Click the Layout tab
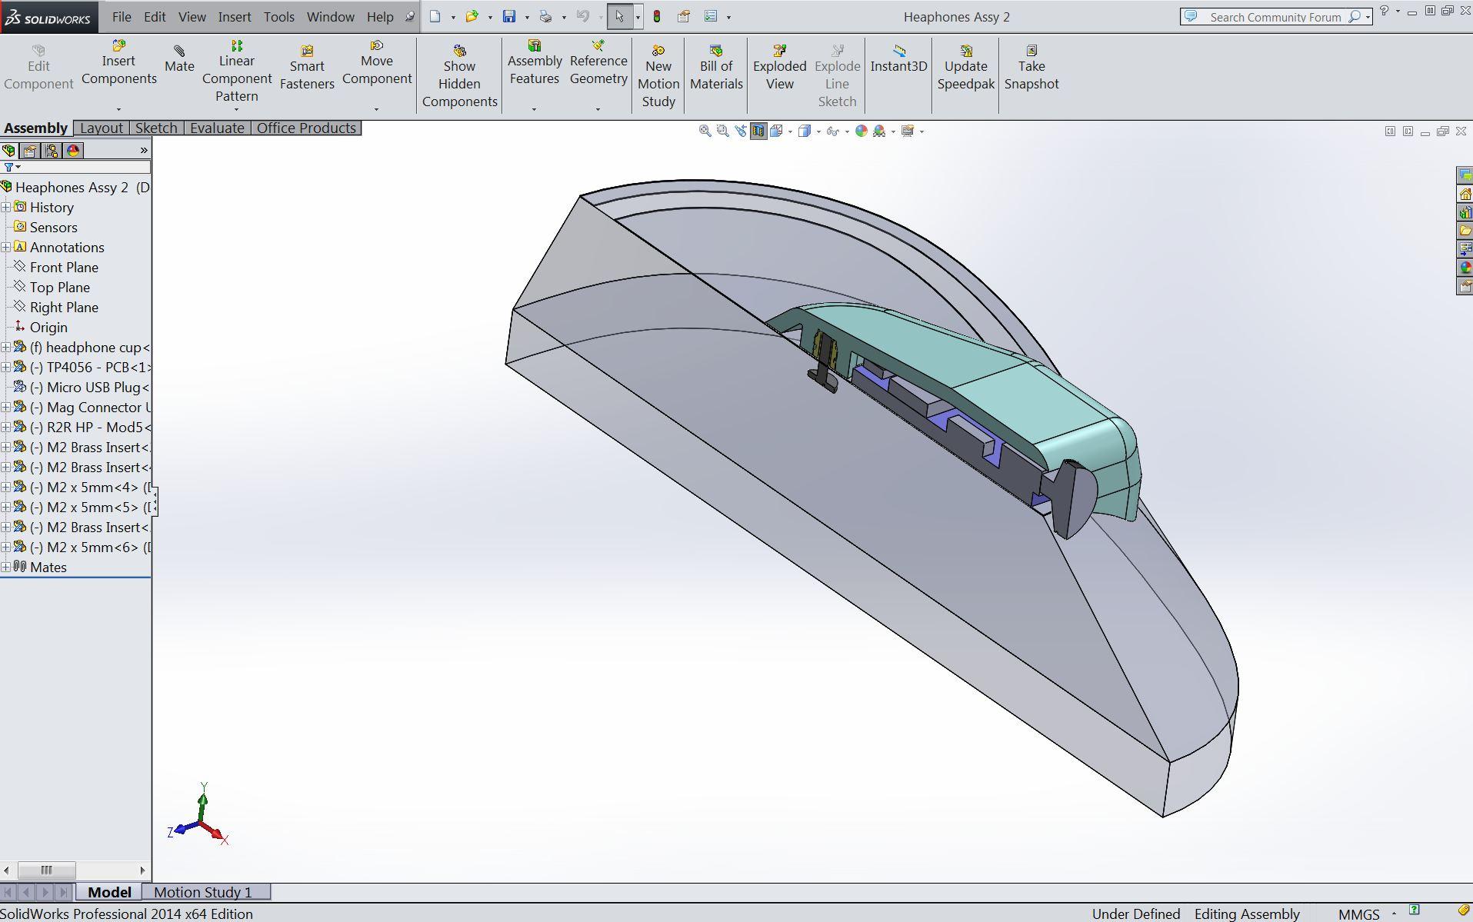1473x922 pixels. tap(102, 128)
